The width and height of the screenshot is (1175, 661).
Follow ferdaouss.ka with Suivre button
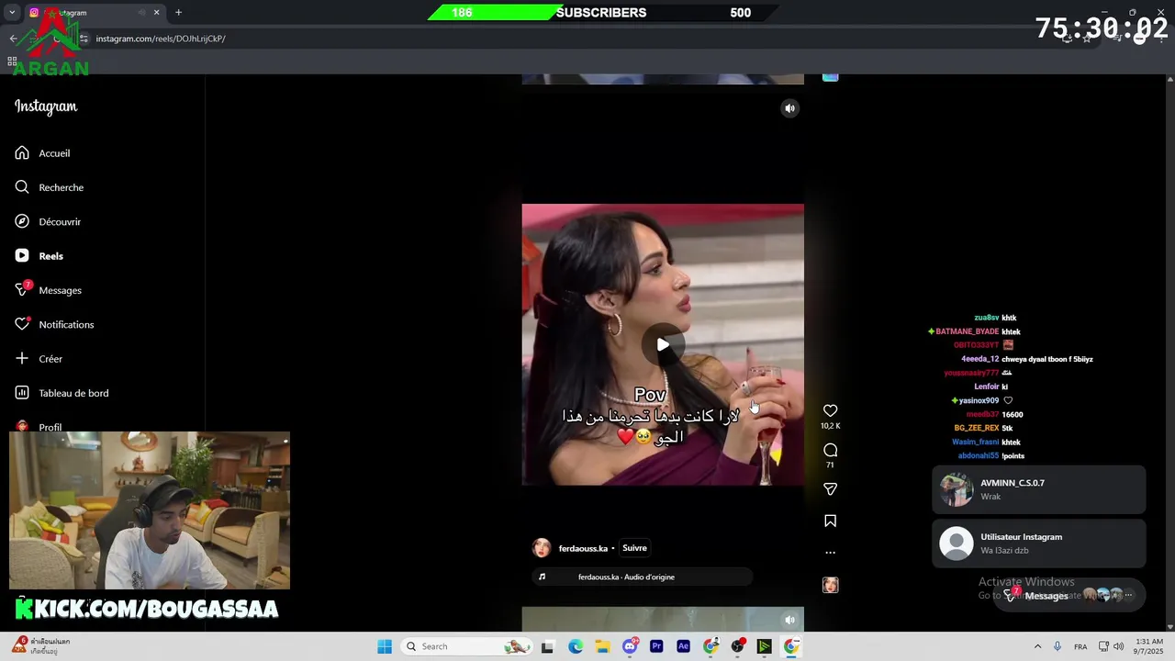[634, 548]
